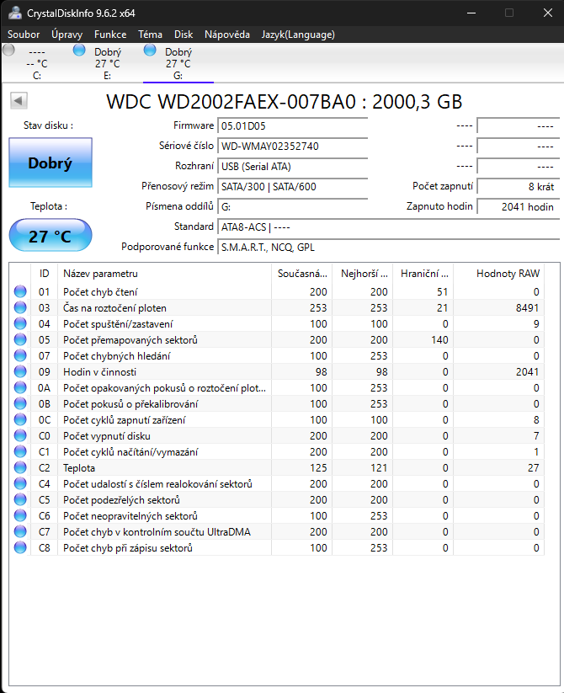Click the Hraniční column header
The image size is (564, 693).
pyautogui.click(x=423, y=274)
